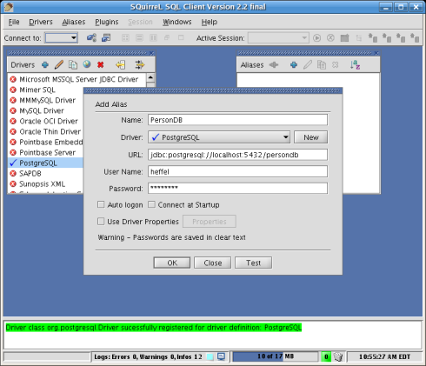Viewport: 426px width, 366px height.
Task: Sort aliases alphabetically with the A-Z icon
Action: [x=355, y=64]
